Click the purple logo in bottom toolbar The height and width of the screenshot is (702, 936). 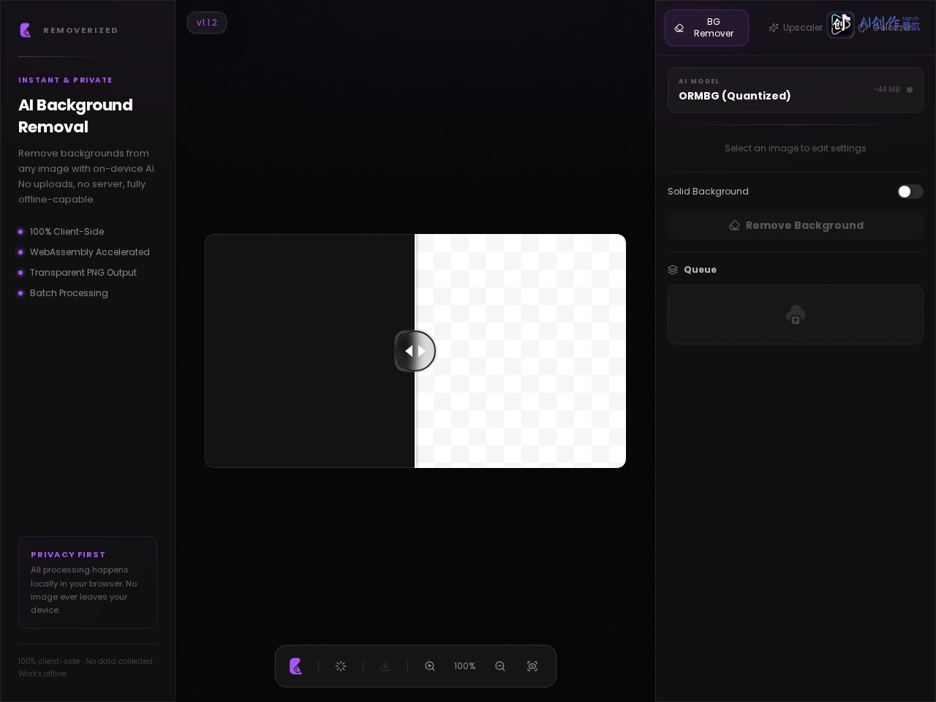pos(296,666)
